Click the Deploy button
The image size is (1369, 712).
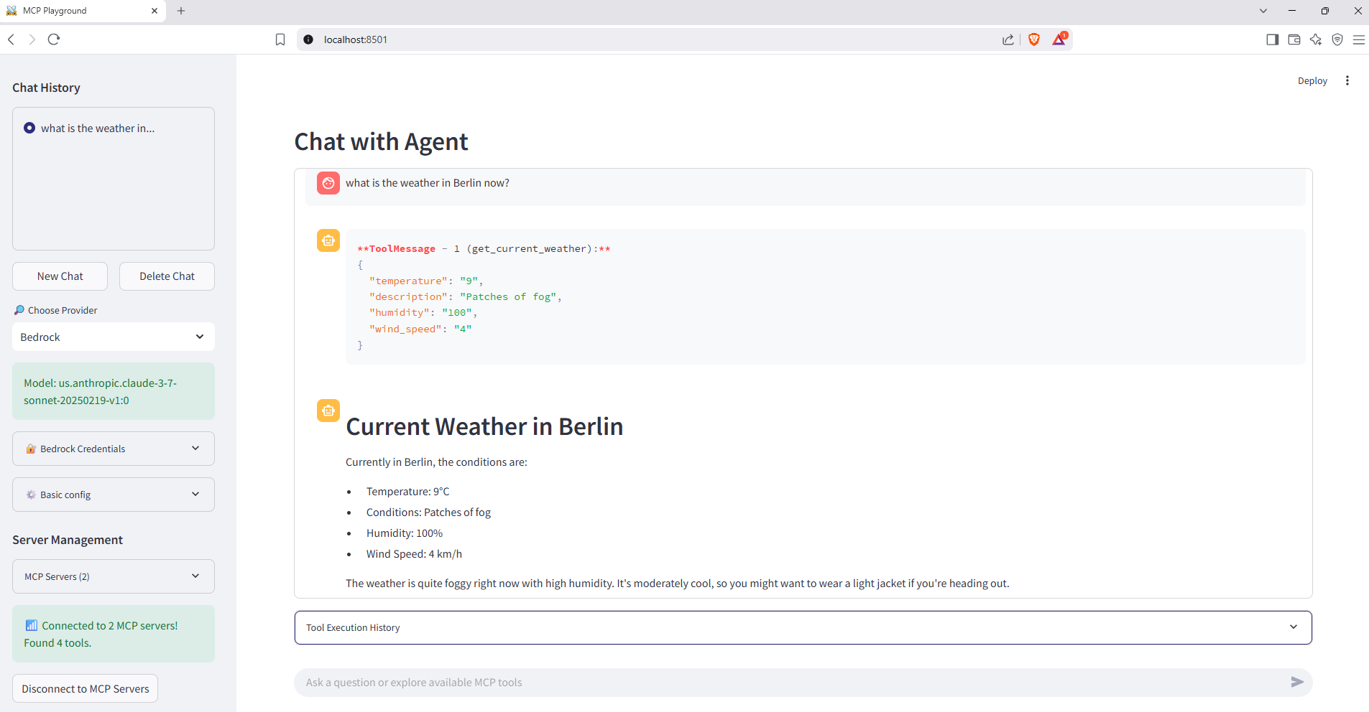pyautogui.click(x=1312, y=81)
